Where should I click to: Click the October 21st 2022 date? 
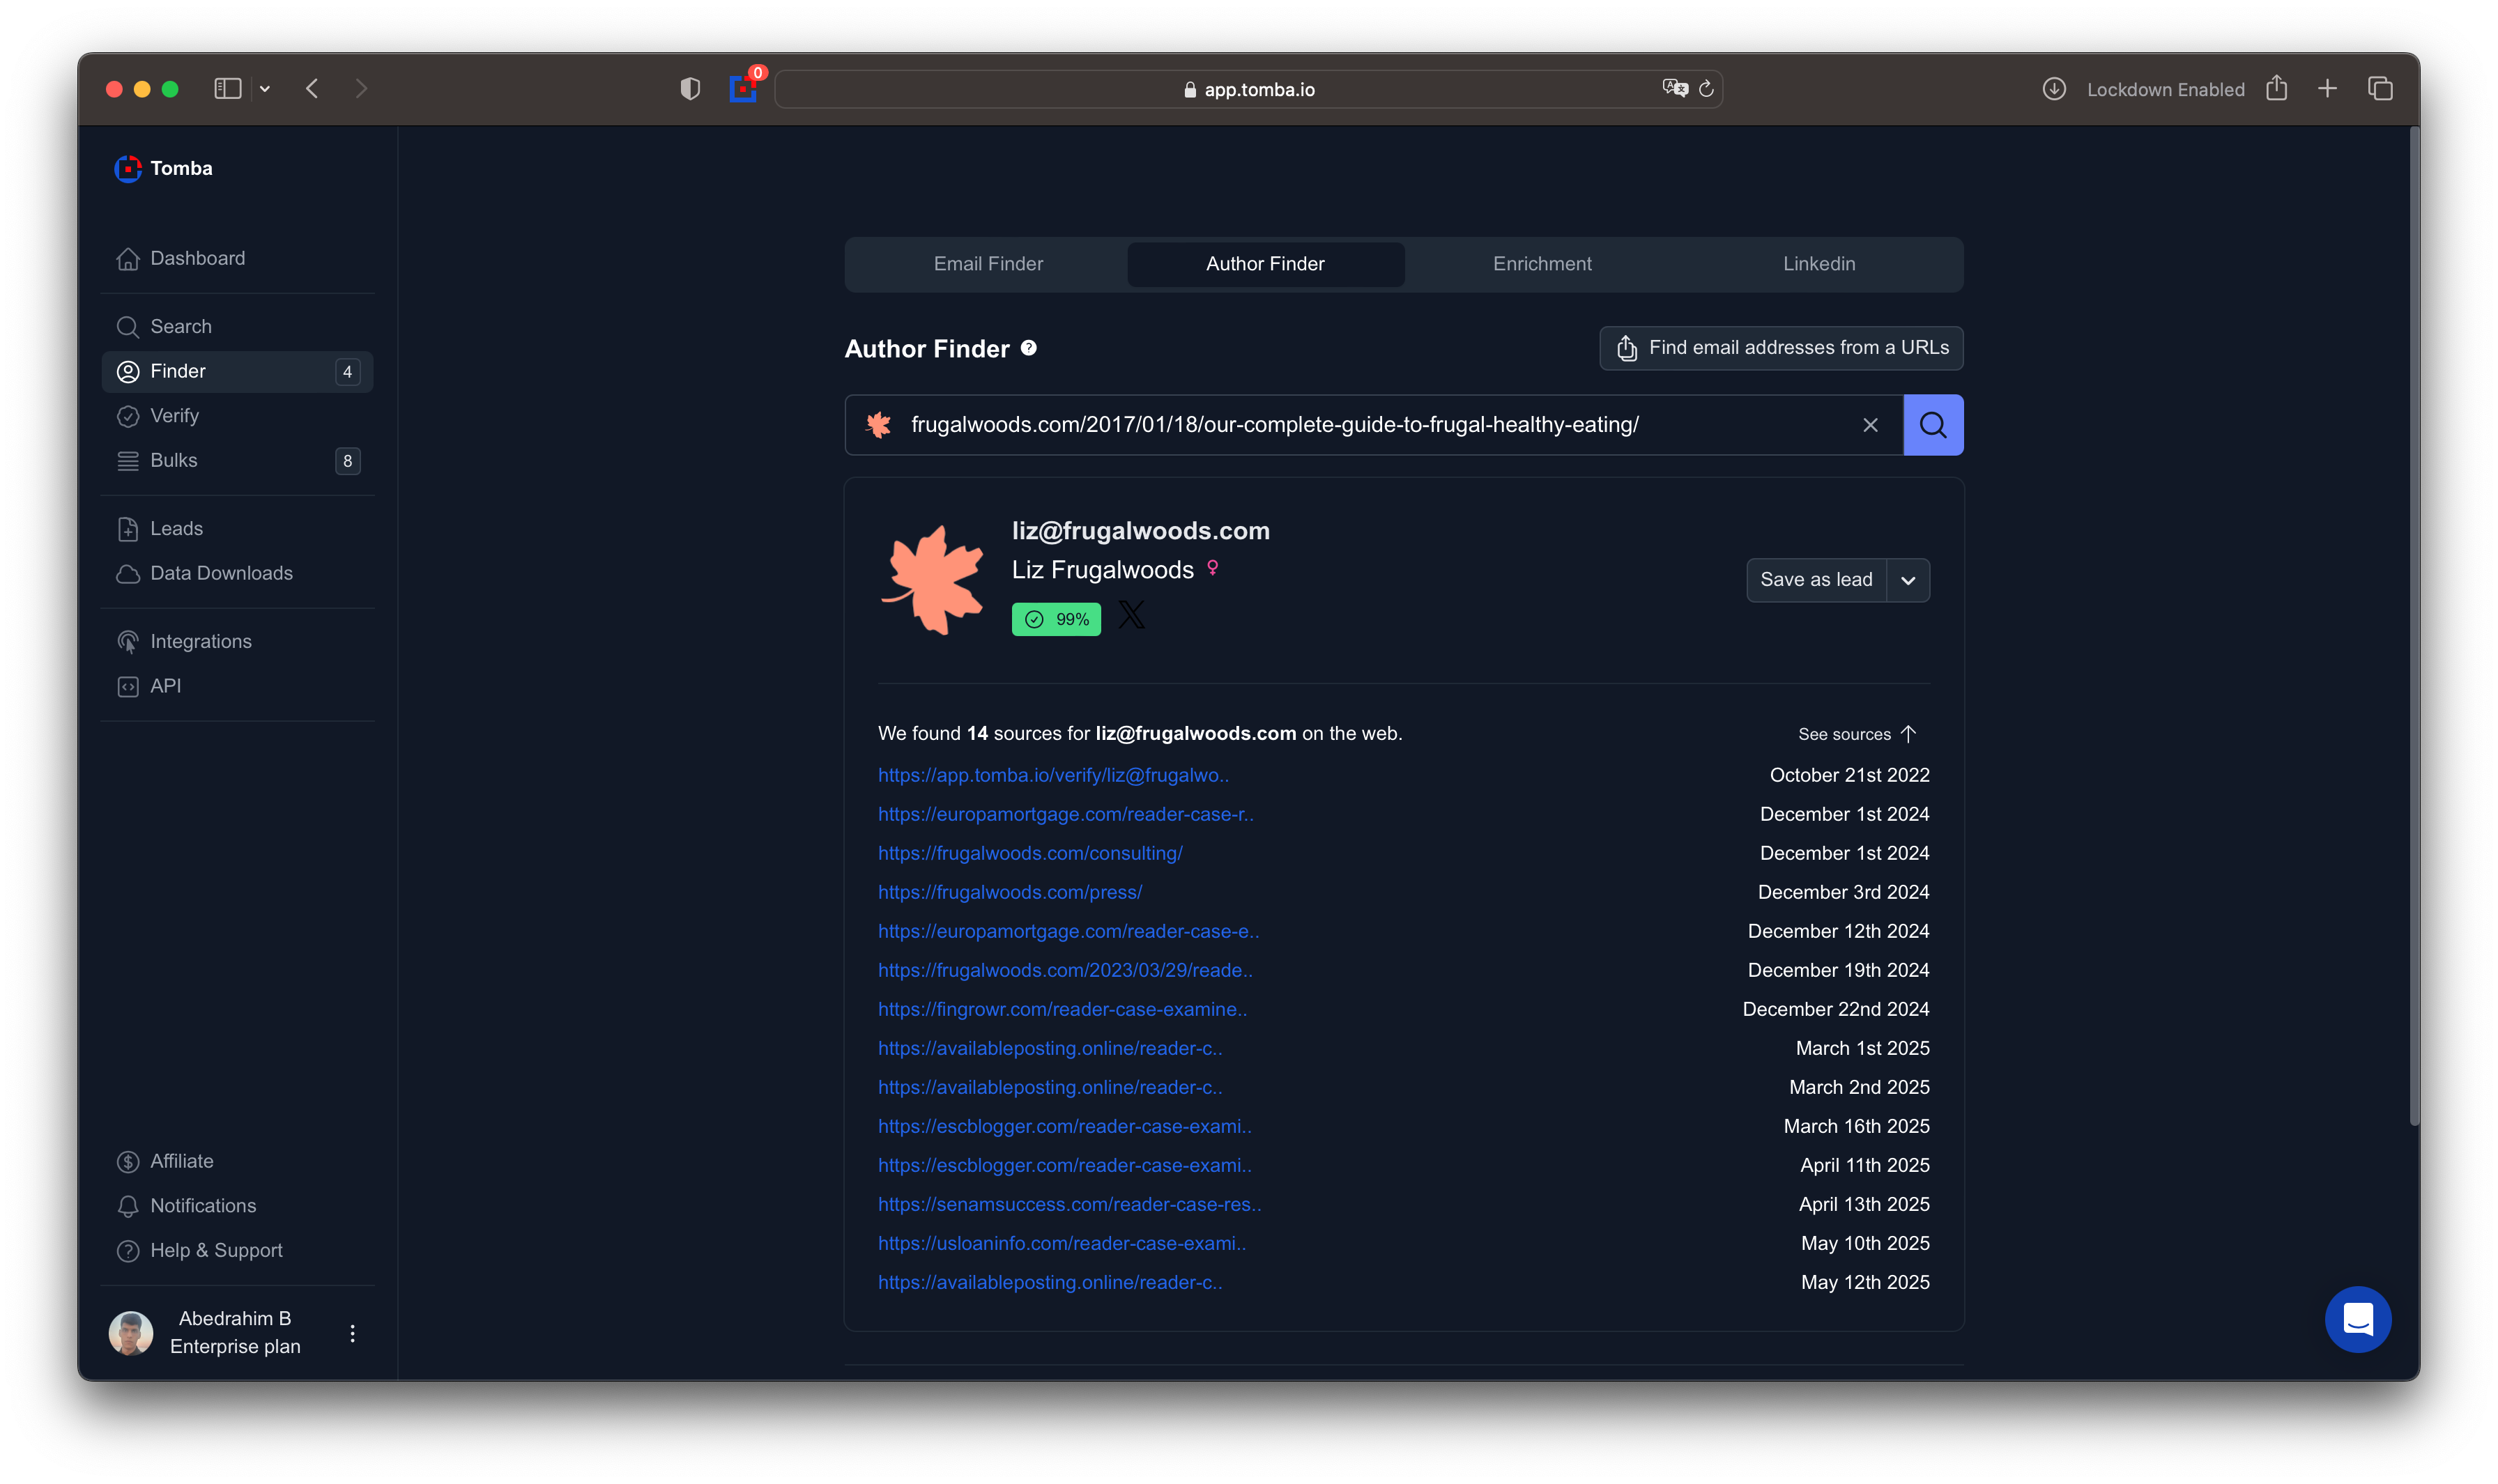tap(1848, 775)
